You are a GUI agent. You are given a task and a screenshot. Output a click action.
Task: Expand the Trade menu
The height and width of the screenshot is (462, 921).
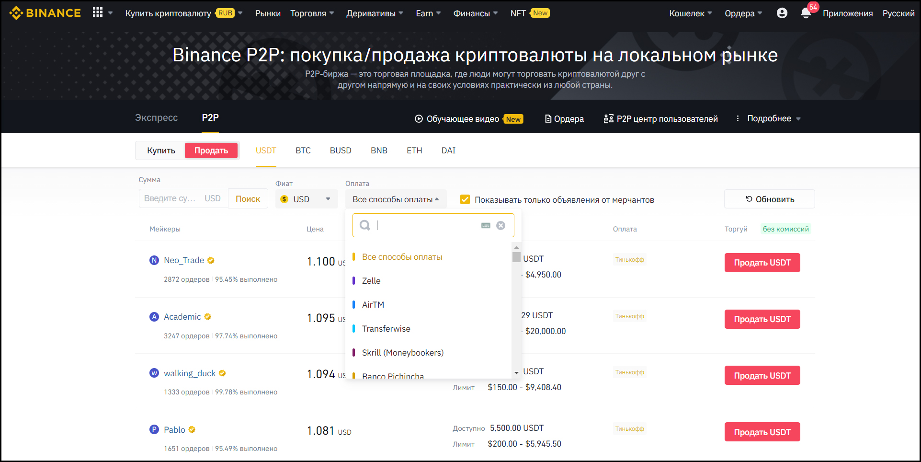[312, 13]
